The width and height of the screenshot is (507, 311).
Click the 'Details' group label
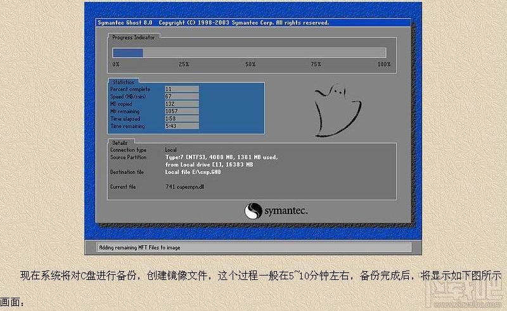point(120,143)
